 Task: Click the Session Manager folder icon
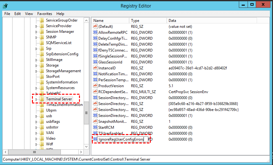pyautogui.click(x=42, y=32)
